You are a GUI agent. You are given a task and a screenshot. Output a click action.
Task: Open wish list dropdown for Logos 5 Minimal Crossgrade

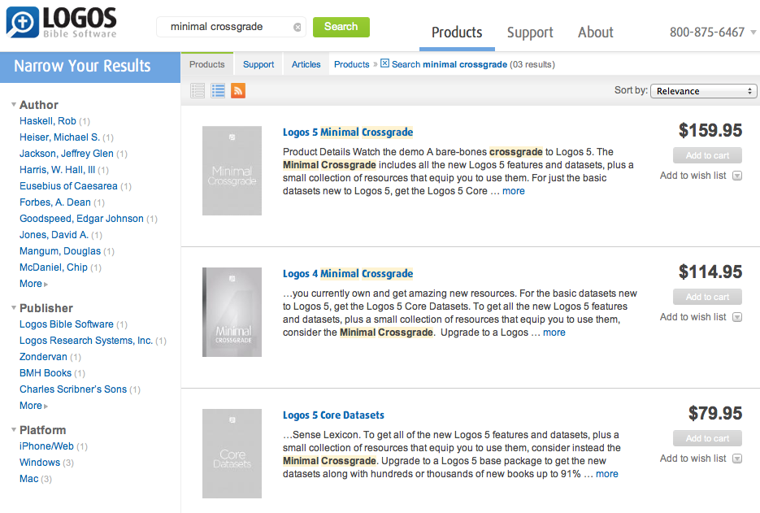tap(737, 176)
